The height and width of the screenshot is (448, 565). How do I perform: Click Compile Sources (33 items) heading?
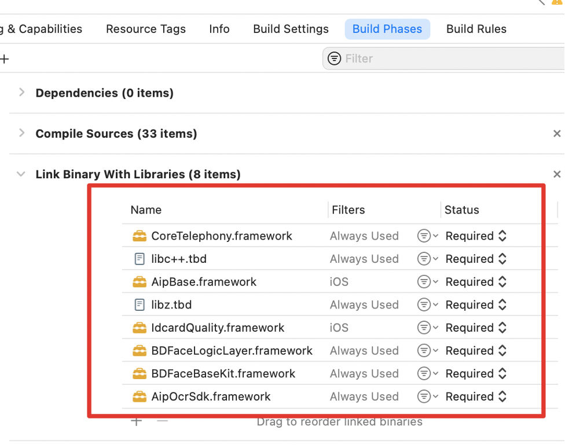click(116, 134)
